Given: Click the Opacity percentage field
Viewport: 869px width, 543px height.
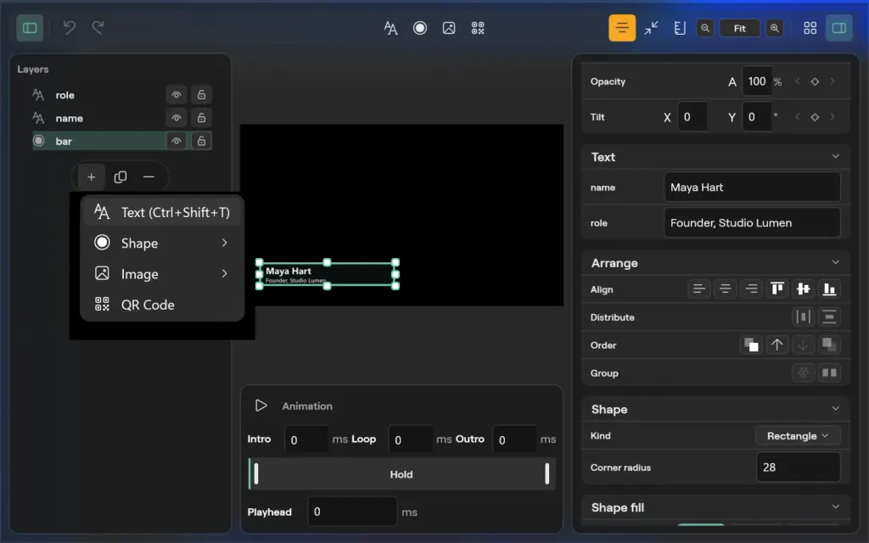Looking at the screenshot, I should coord(756,81).
